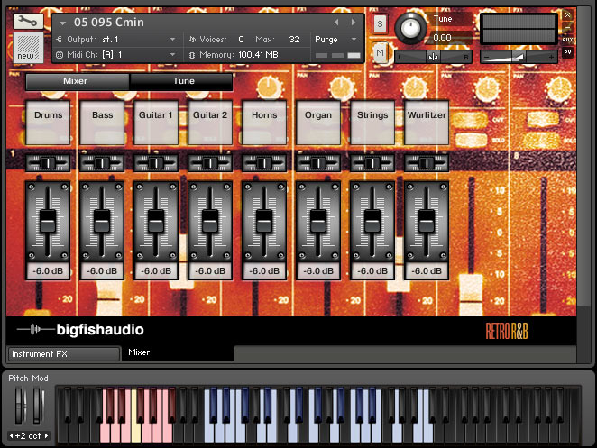Screen dimensions: 597x448
Task: Click the Guitar 2 pan slider
Action: pyautogui.click(x=210, y=163)
